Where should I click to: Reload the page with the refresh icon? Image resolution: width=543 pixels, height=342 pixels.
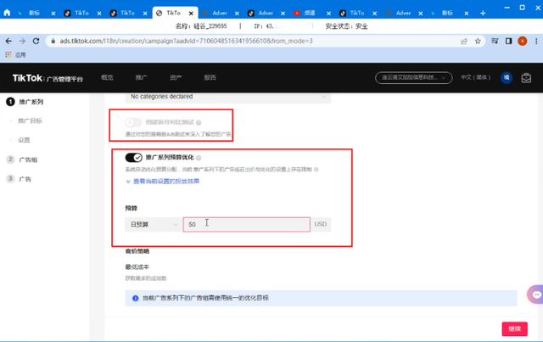(36, 41)
